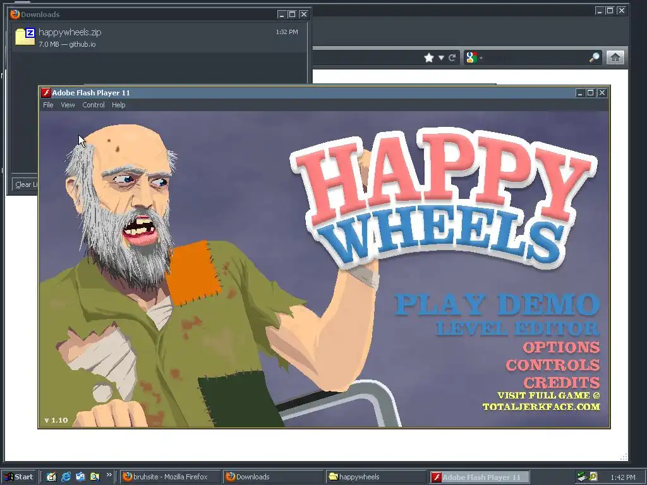
Task: Expand the bookmark dropdown arrow beside the star
Action: coord(441,57)
